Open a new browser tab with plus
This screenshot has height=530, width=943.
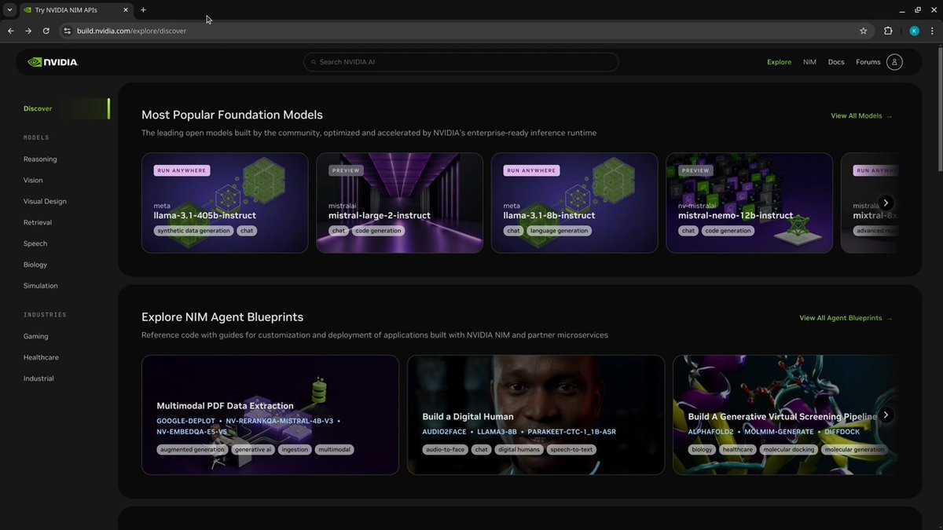pyautogui.click(x=143, y=10)
